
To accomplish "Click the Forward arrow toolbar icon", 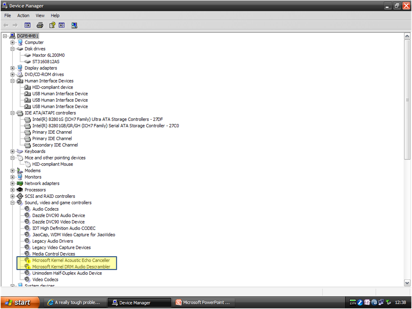I will pyautogui.click(x=15, y=25).
